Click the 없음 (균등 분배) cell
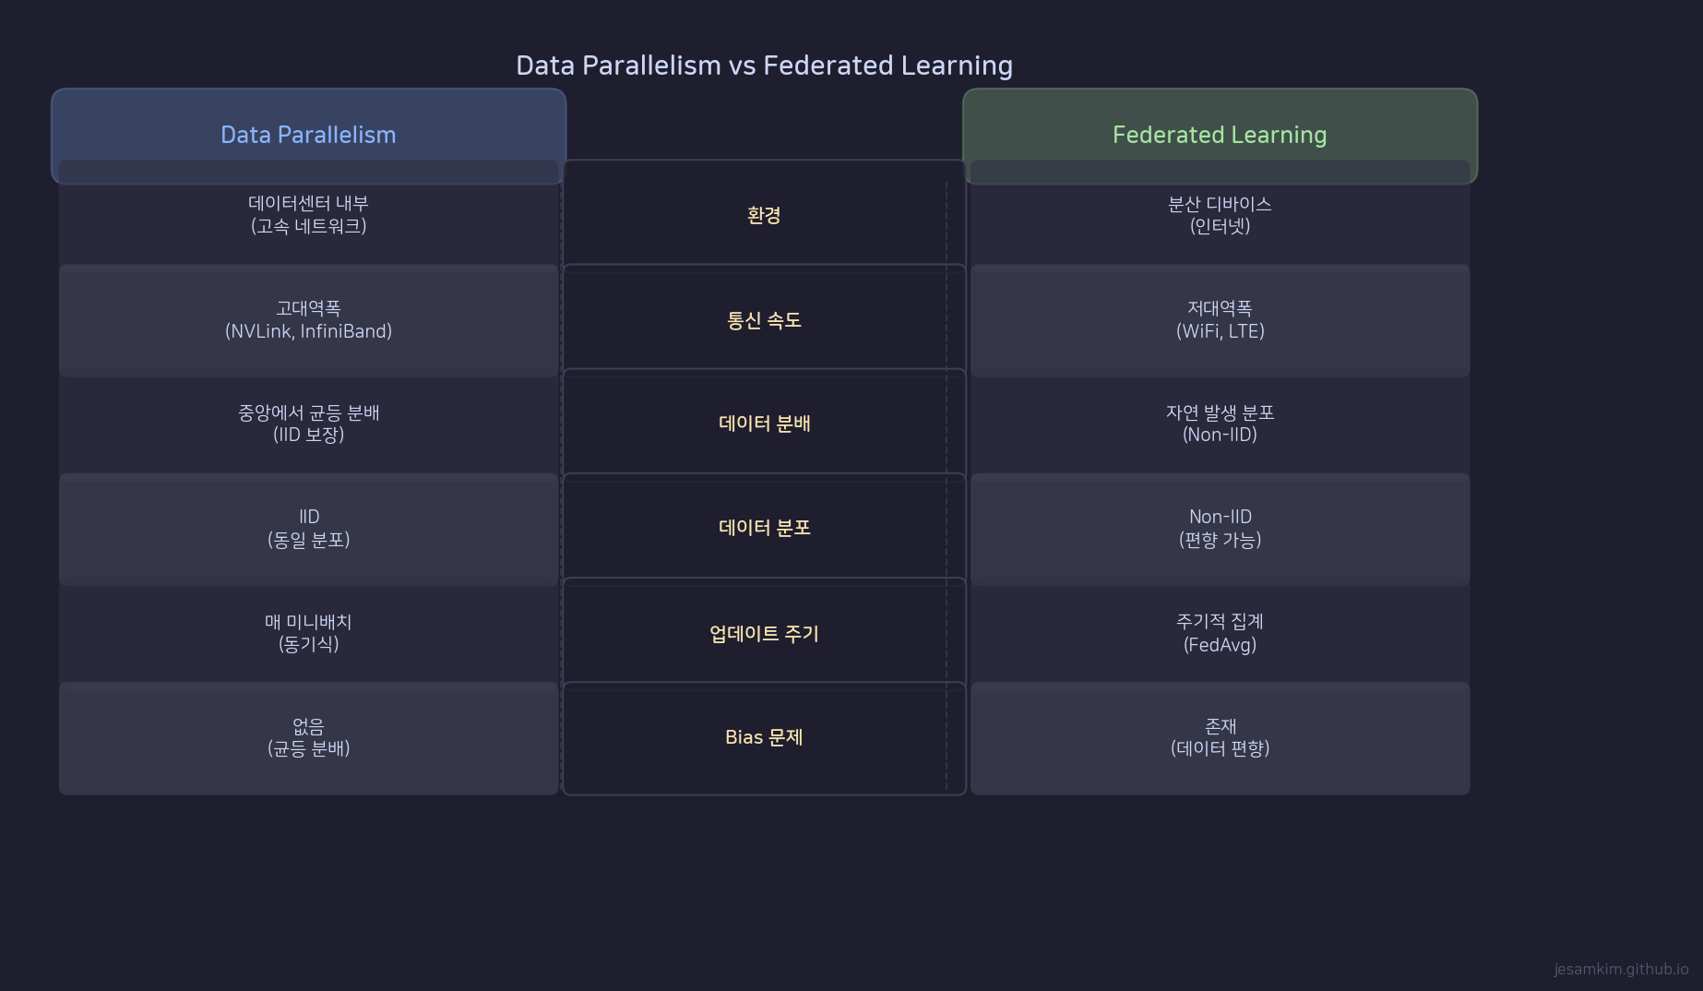The width and height of the screenshot is (1703, 991). (308, 737)
